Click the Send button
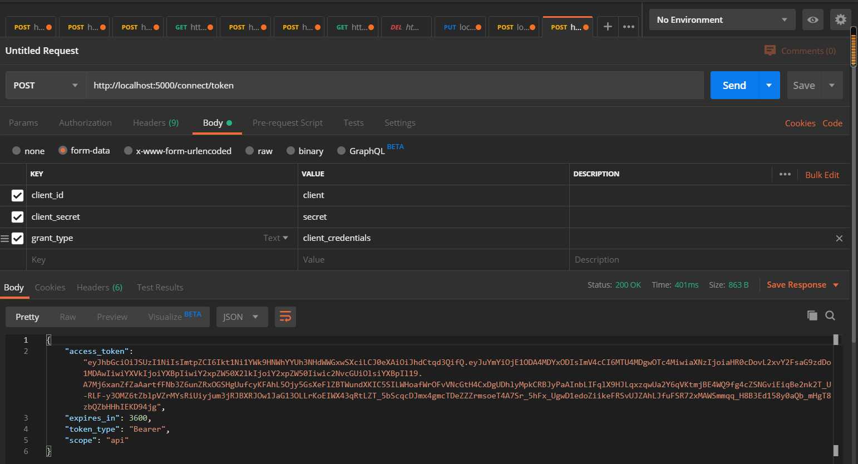The image size is (858, 464). (x=734, y=85)
